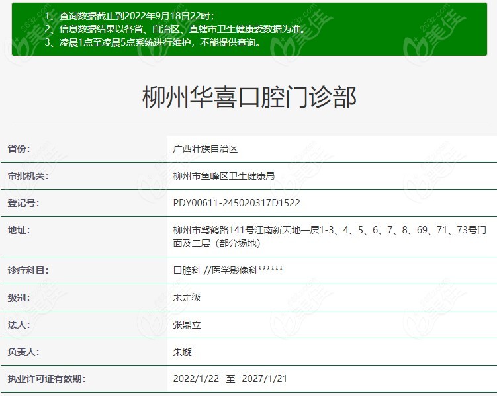497x396 pixels.
Task: Select the 未定级 level value
Action: click(x=187, y=297)
